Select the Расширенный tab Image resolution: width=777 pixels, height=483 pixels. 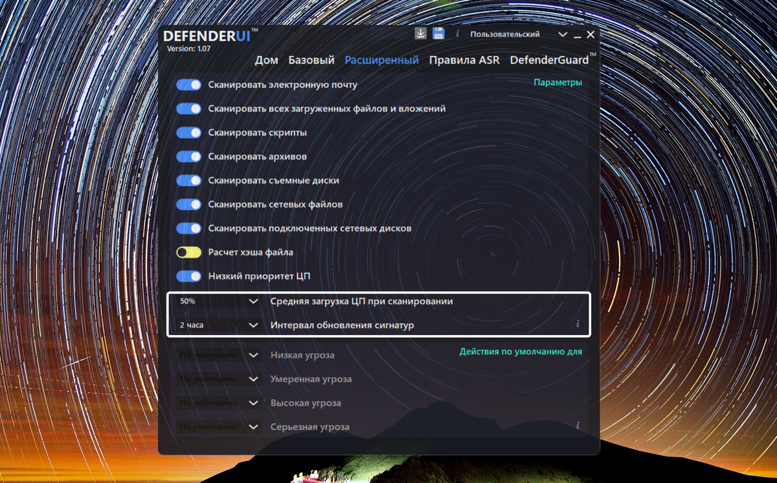tap(381, 60)
